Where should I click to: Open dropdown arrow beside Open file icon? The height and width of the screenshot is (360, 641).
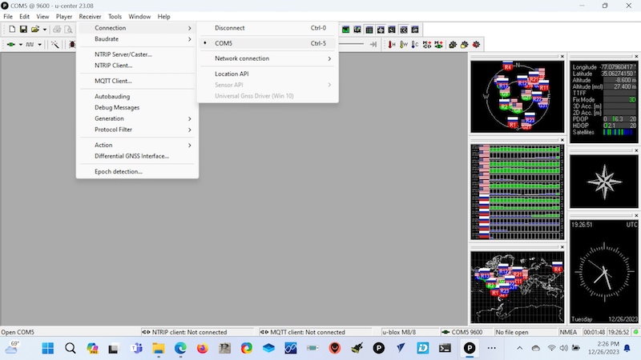(45, 30)
